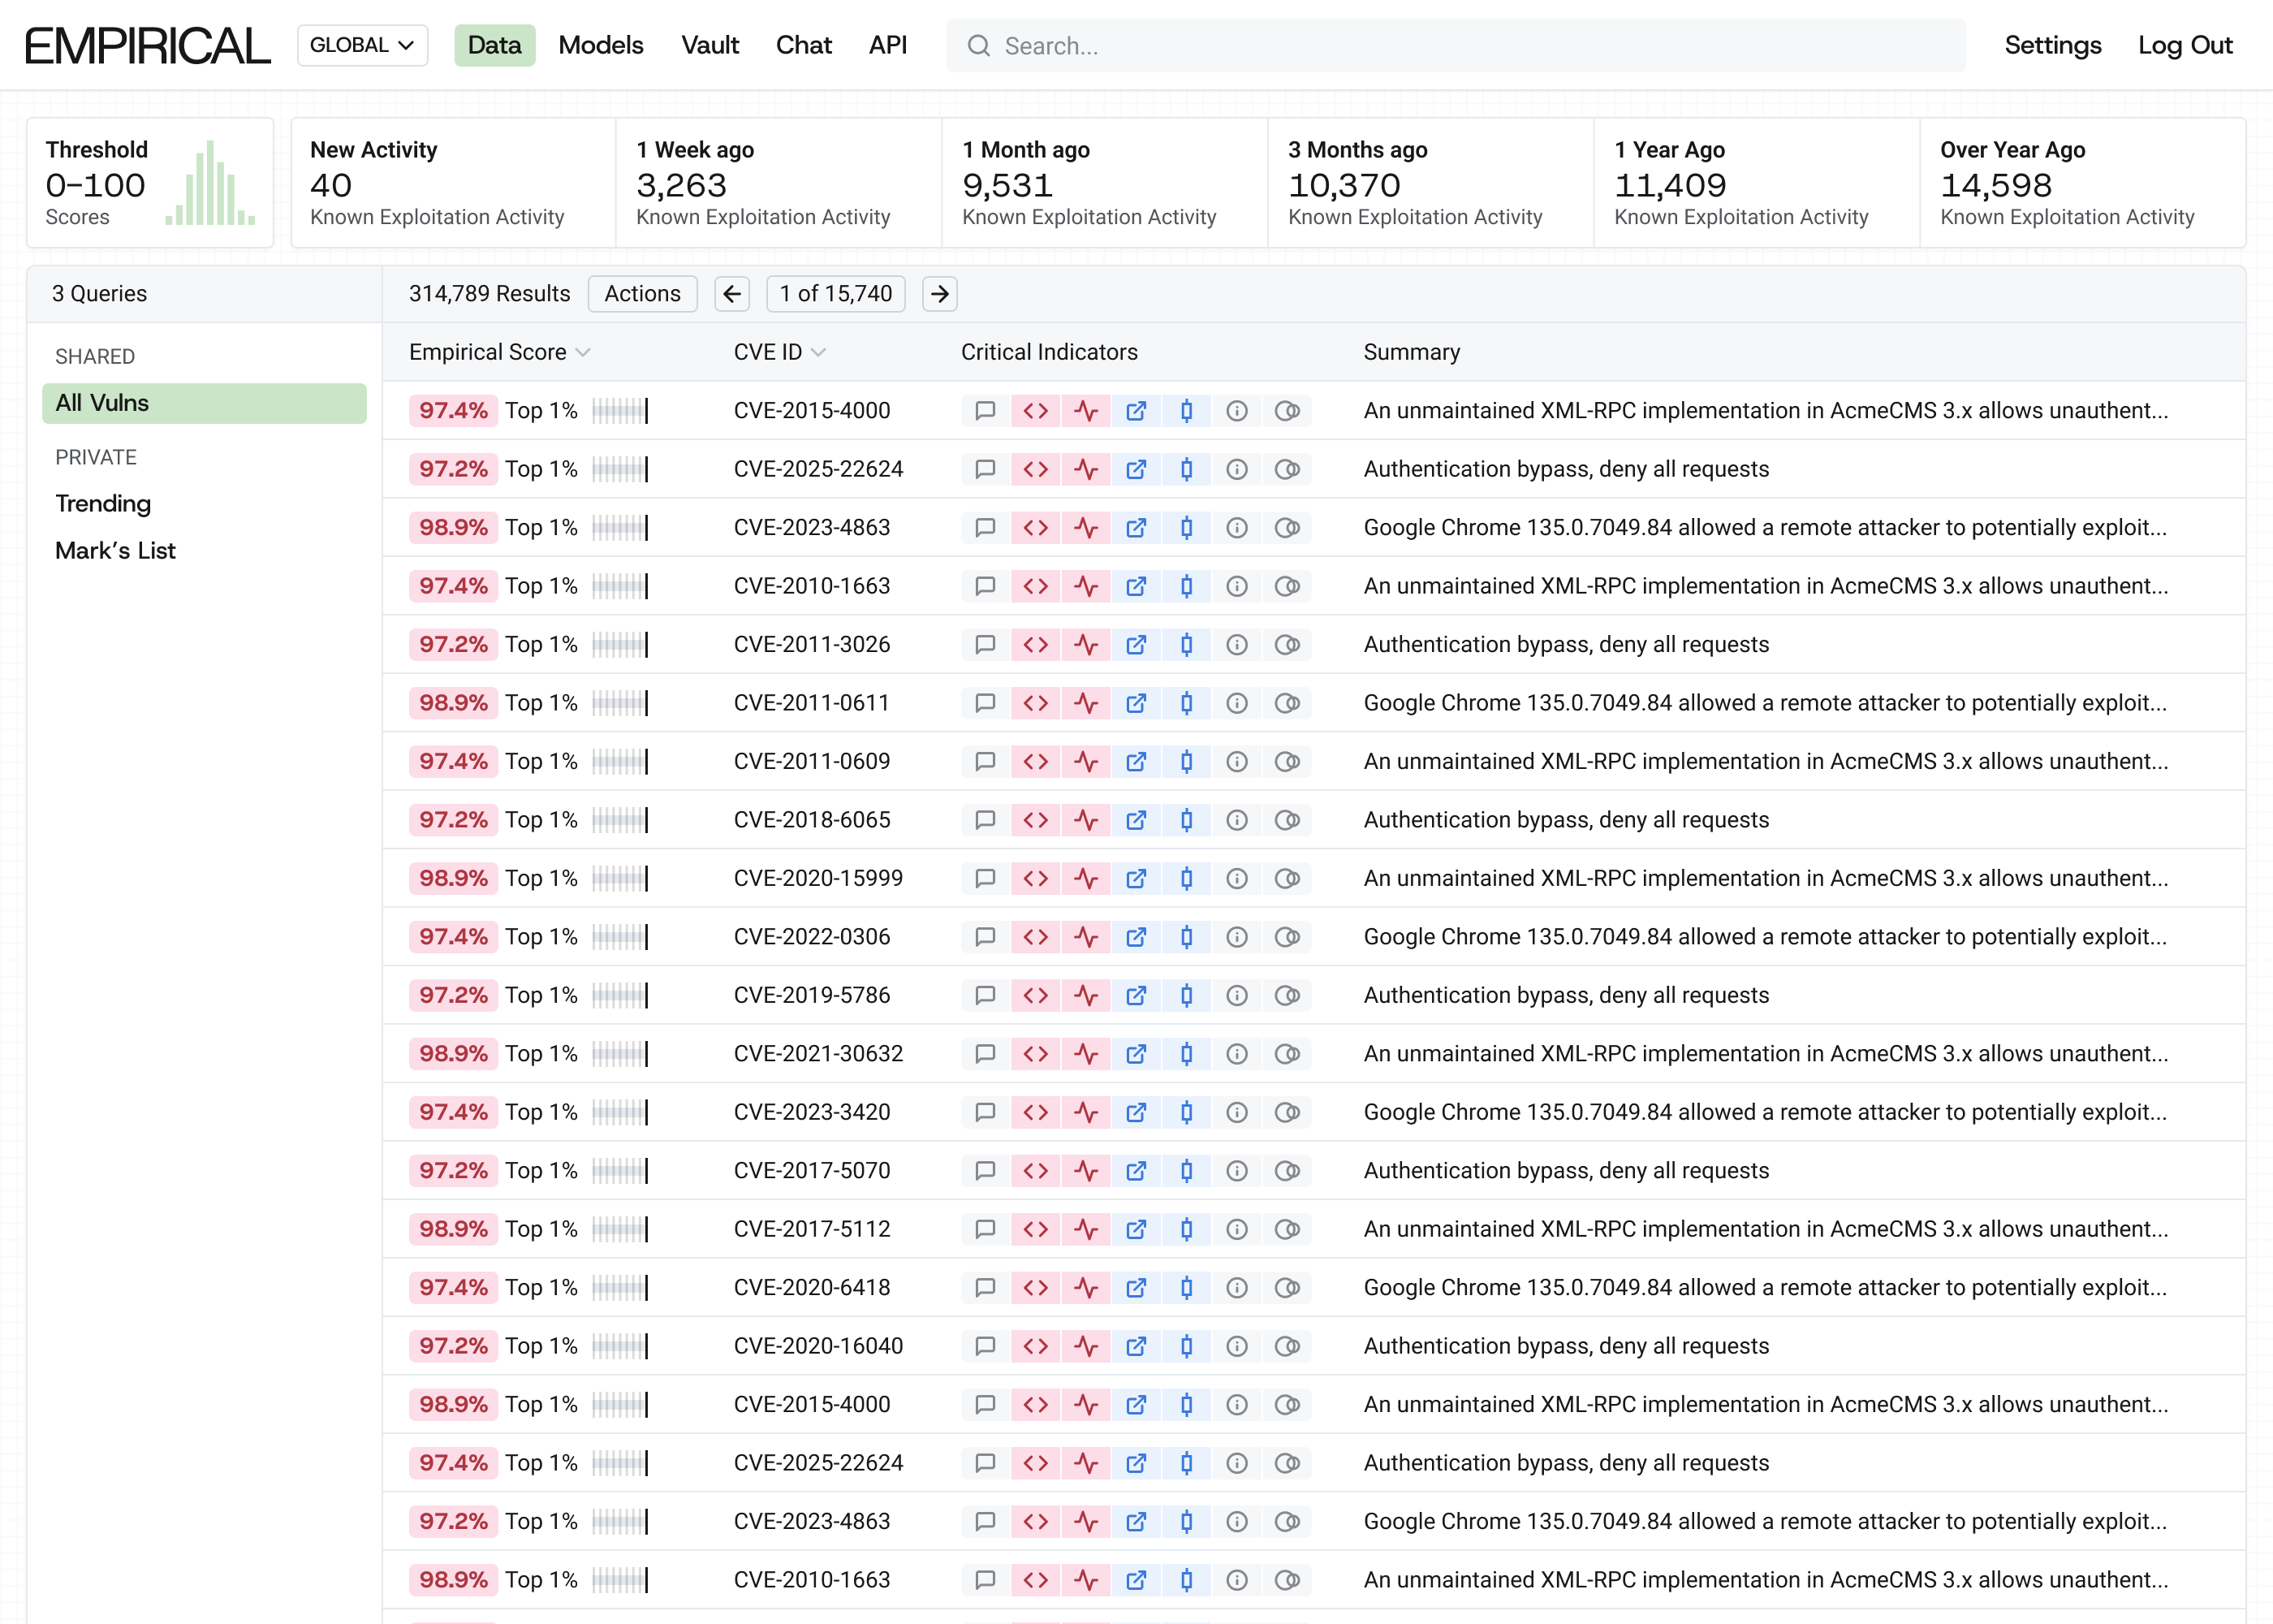This screenshot has width=2273, height=1624.
Task: Click candlestick icon for CVE-2022-0306
Action: [x=1187, y=937]
